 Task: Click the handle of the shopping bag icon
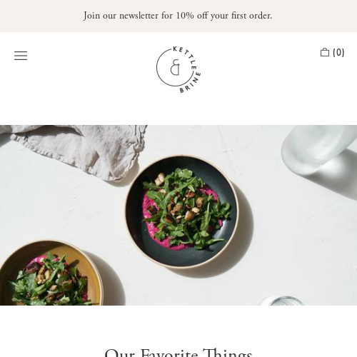325,49
